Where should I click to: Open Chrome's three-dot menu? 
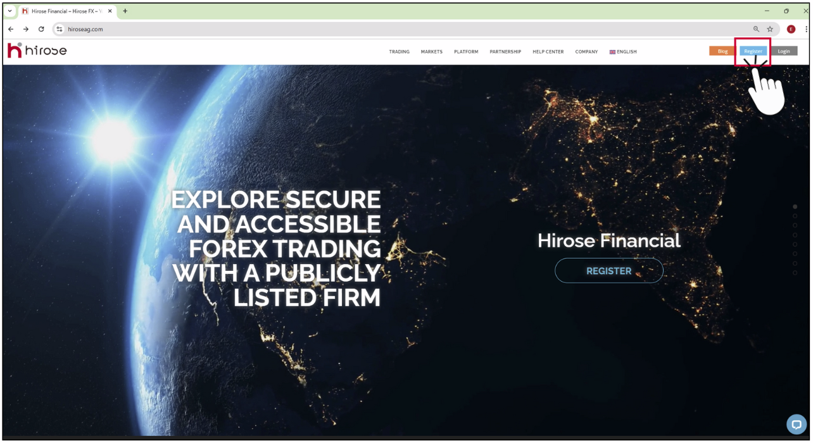(x=805, y=29)
